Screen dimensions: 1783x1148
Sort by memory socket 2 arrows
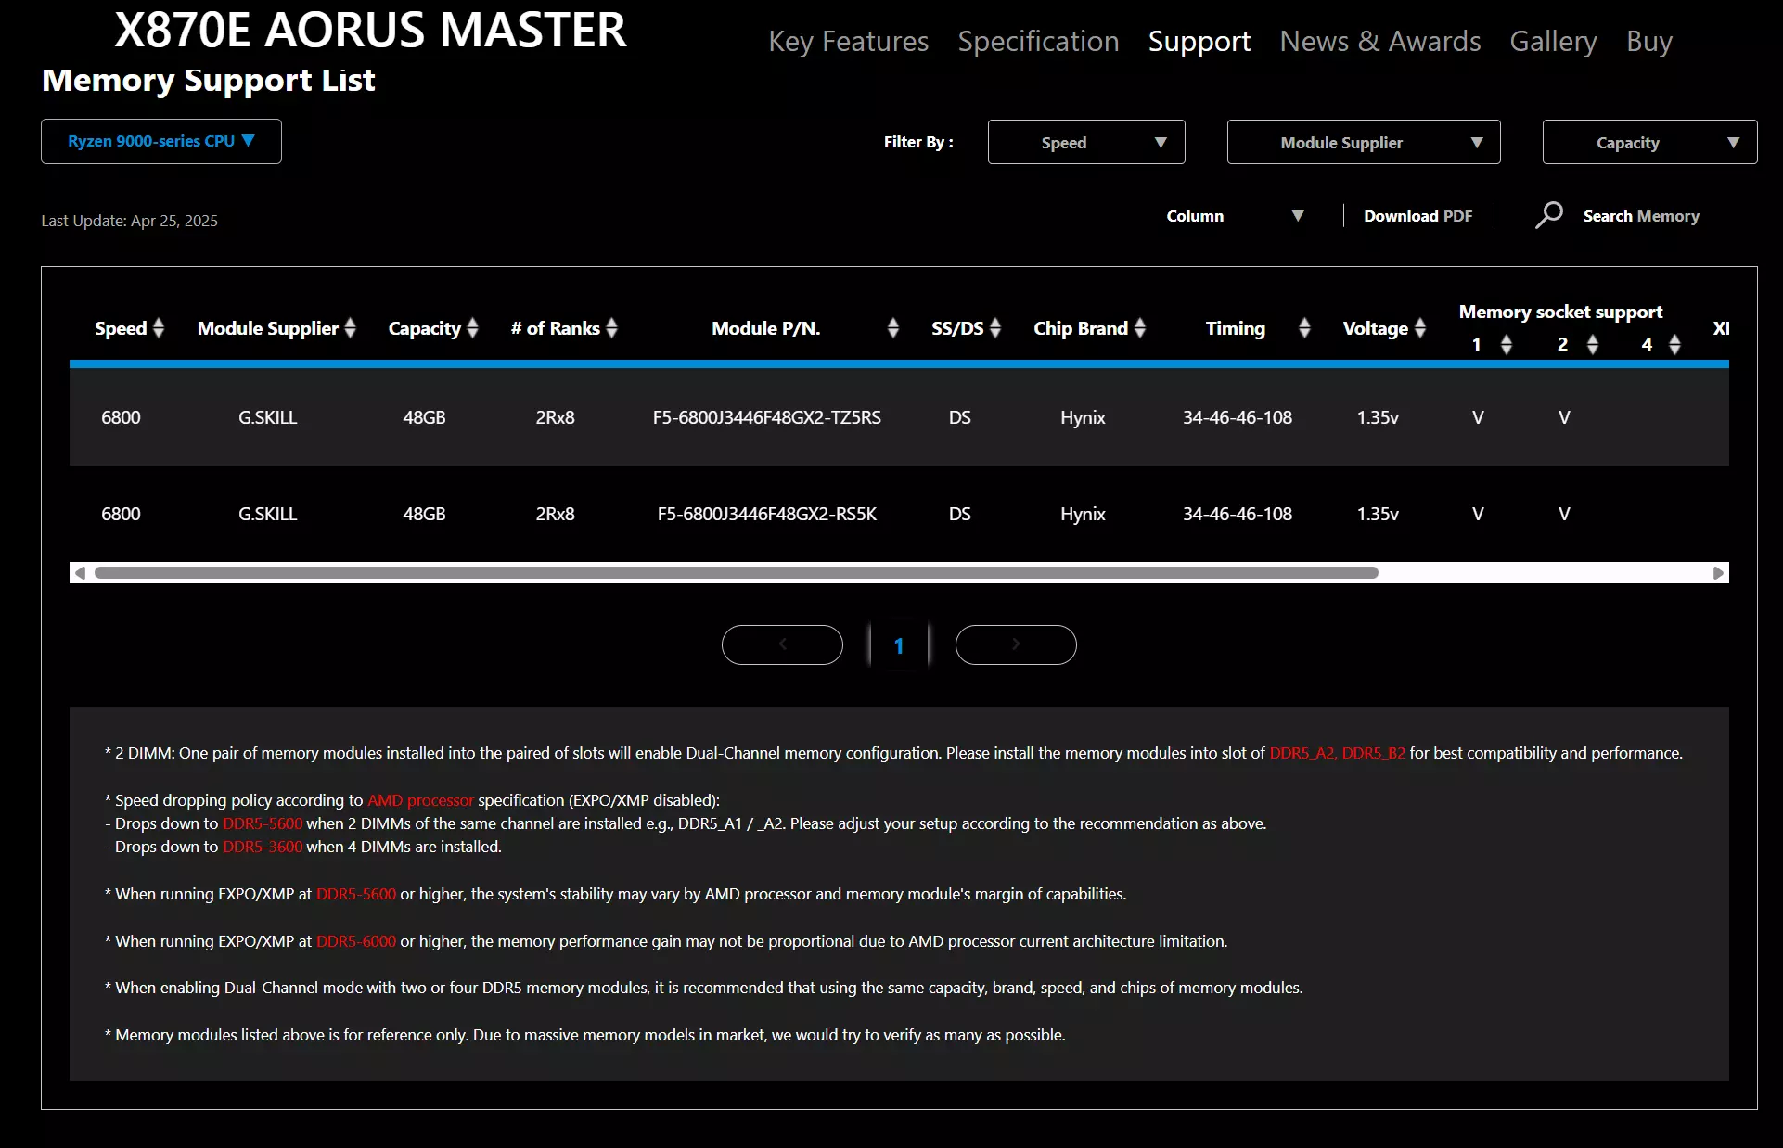[1593, 345]
